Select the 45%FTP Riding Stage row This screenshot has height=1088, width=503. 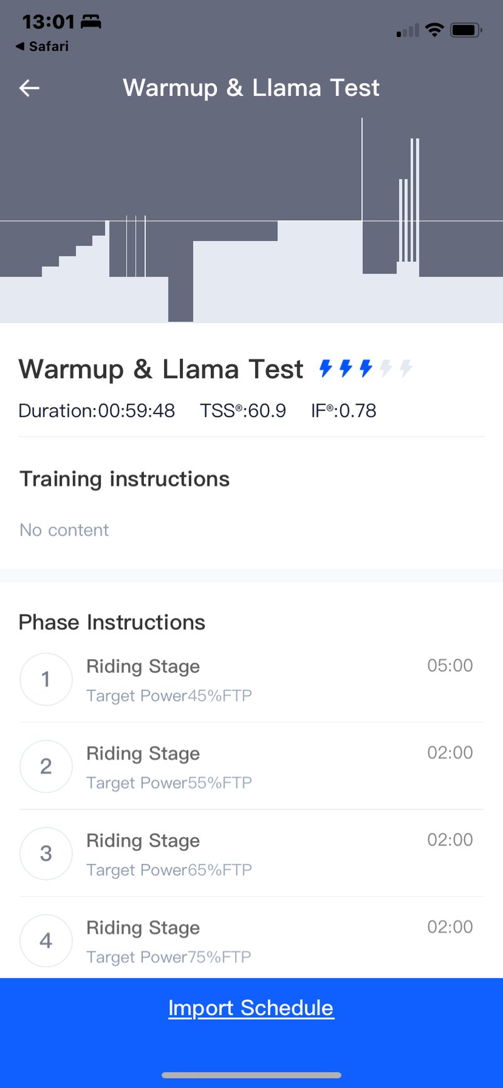click(251, 680)
